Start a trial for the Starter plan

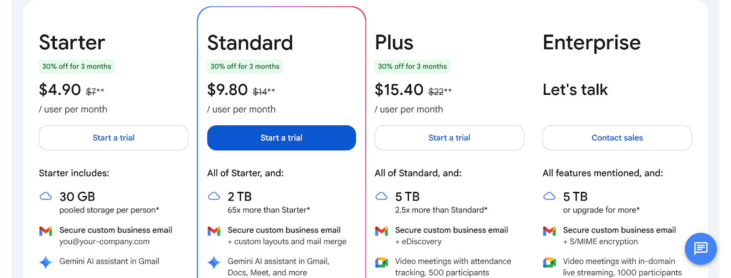(113, 138)
